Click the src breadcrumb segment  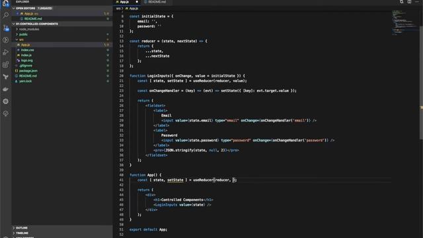coord(118,9)
